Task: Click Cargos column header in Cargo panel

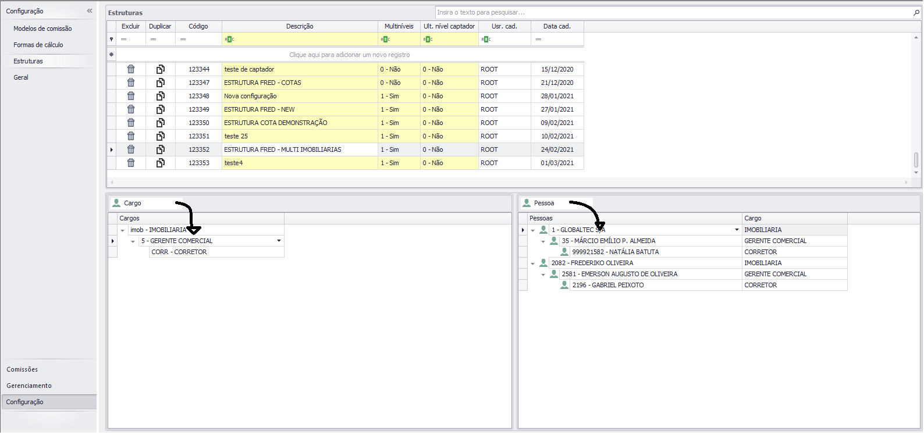Action: click(x=201, y=218)
